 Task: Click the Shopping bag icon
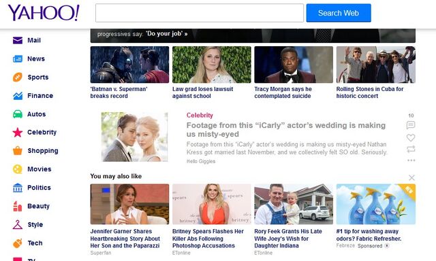[18, 151]
